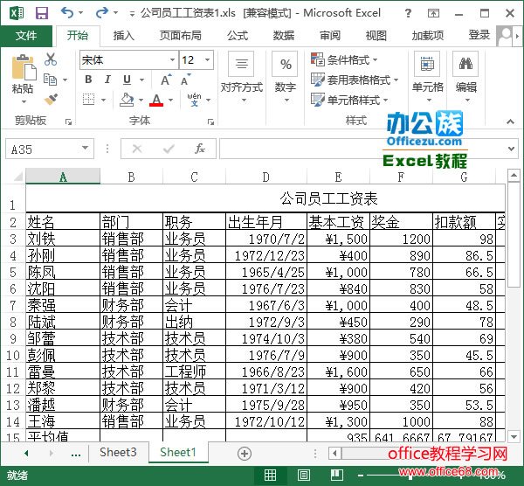Switch to the 公式 Formulas tab
Image resolution: width=524 pixels, height=486 pixels.
[238, 36]
